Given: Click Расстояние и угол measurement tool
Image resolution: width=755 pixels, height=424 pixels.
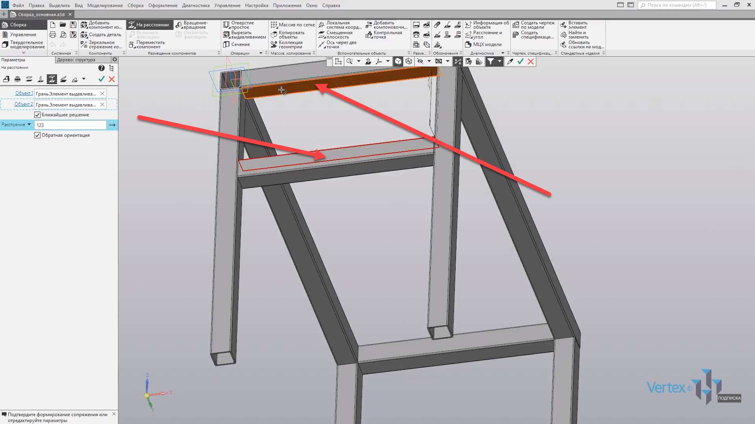Looking at the screenshot, I should point(484,35).
